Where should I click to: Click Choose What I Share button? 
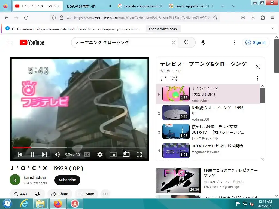tap(163, 29)
